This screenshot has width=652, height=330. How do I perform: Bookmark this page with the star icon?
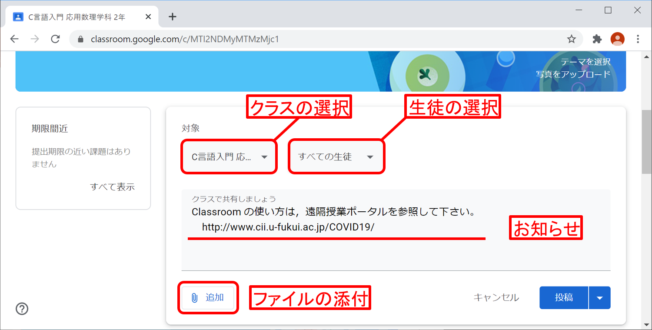(x=572, y=39)
